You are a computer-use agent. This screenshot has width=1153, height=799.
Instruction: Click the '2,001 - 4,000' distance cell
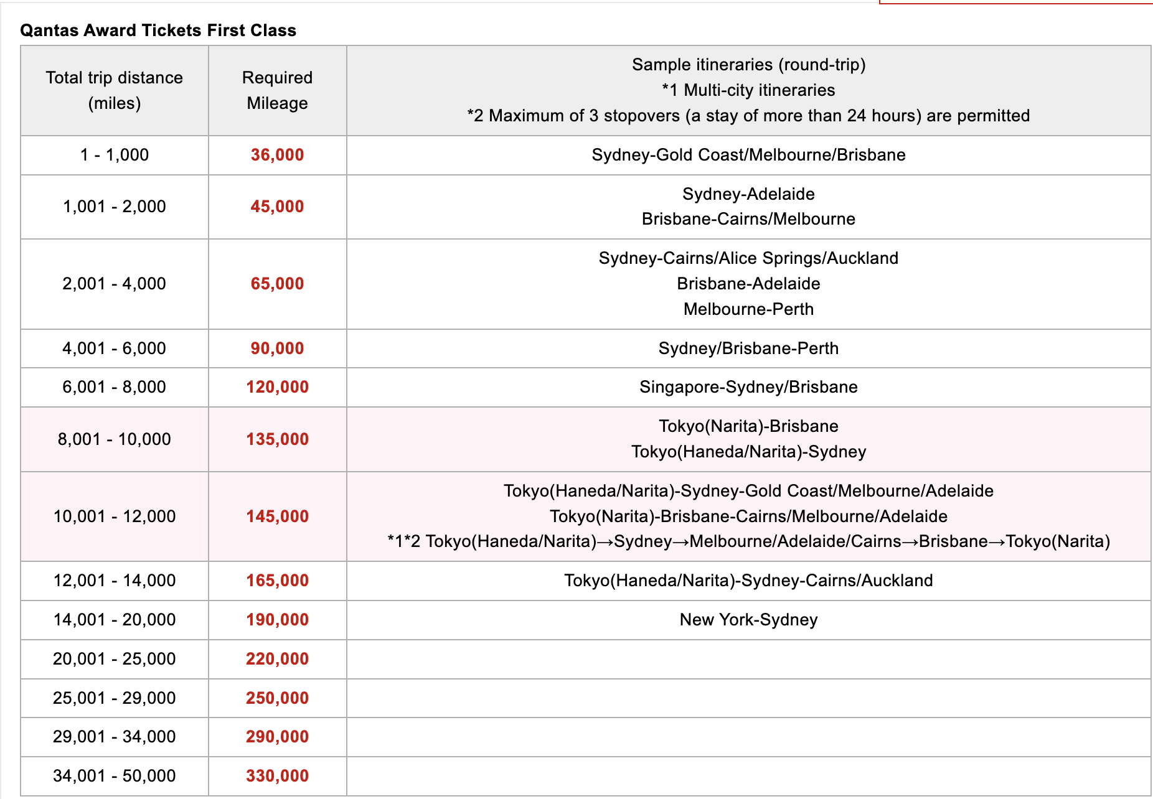[115, 284]
